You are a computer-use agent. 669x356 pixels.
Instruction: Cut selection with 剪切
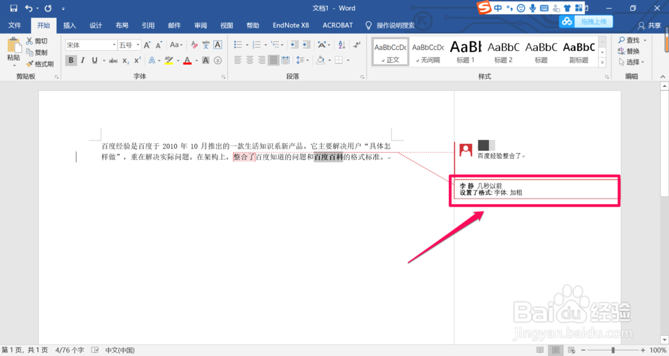[37, 41]
